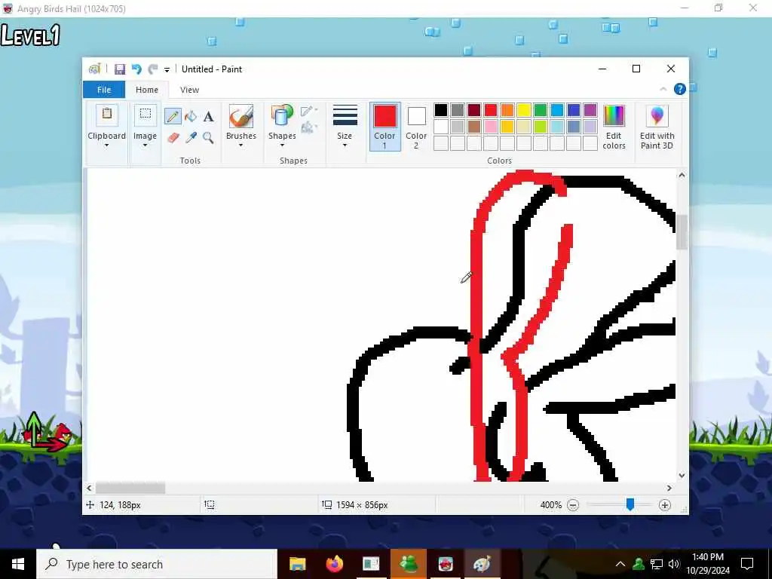Open the shape Fill dropdown
This screenshot has height=579, width=772.
(x=308, y=127)
